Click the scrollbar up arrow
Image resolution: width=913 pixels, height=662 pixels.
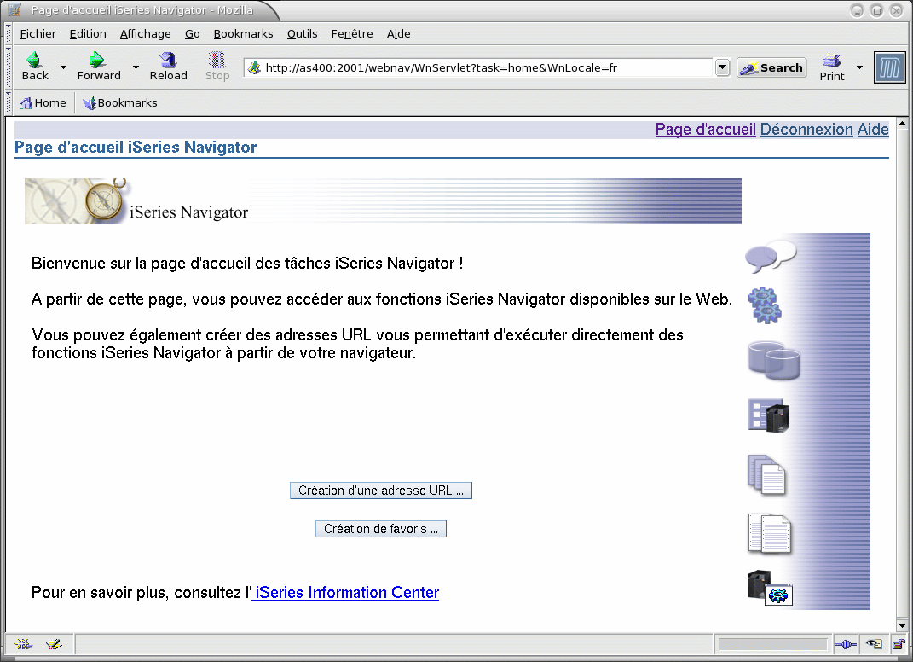tap(903, 123)
